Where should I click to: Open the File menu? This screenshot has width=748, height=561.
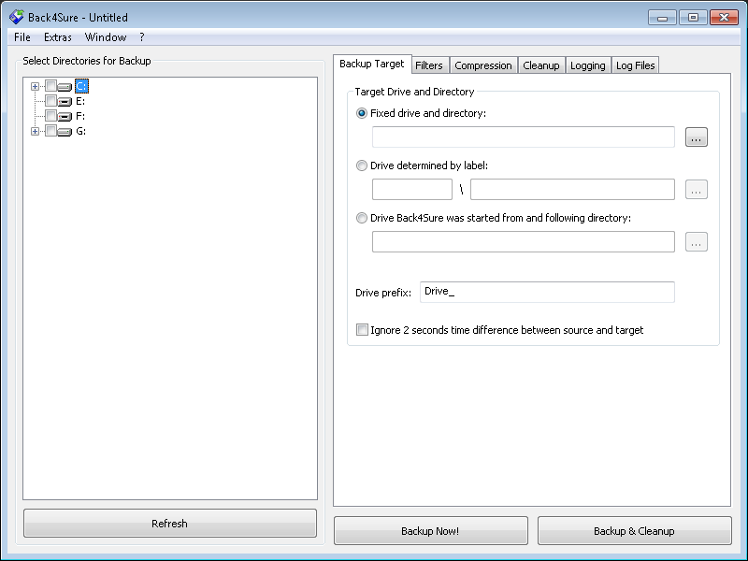tap(22, 37)
